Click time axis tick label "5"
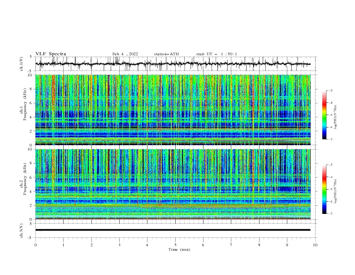355x275 pixels. click(x=175, y=245)
